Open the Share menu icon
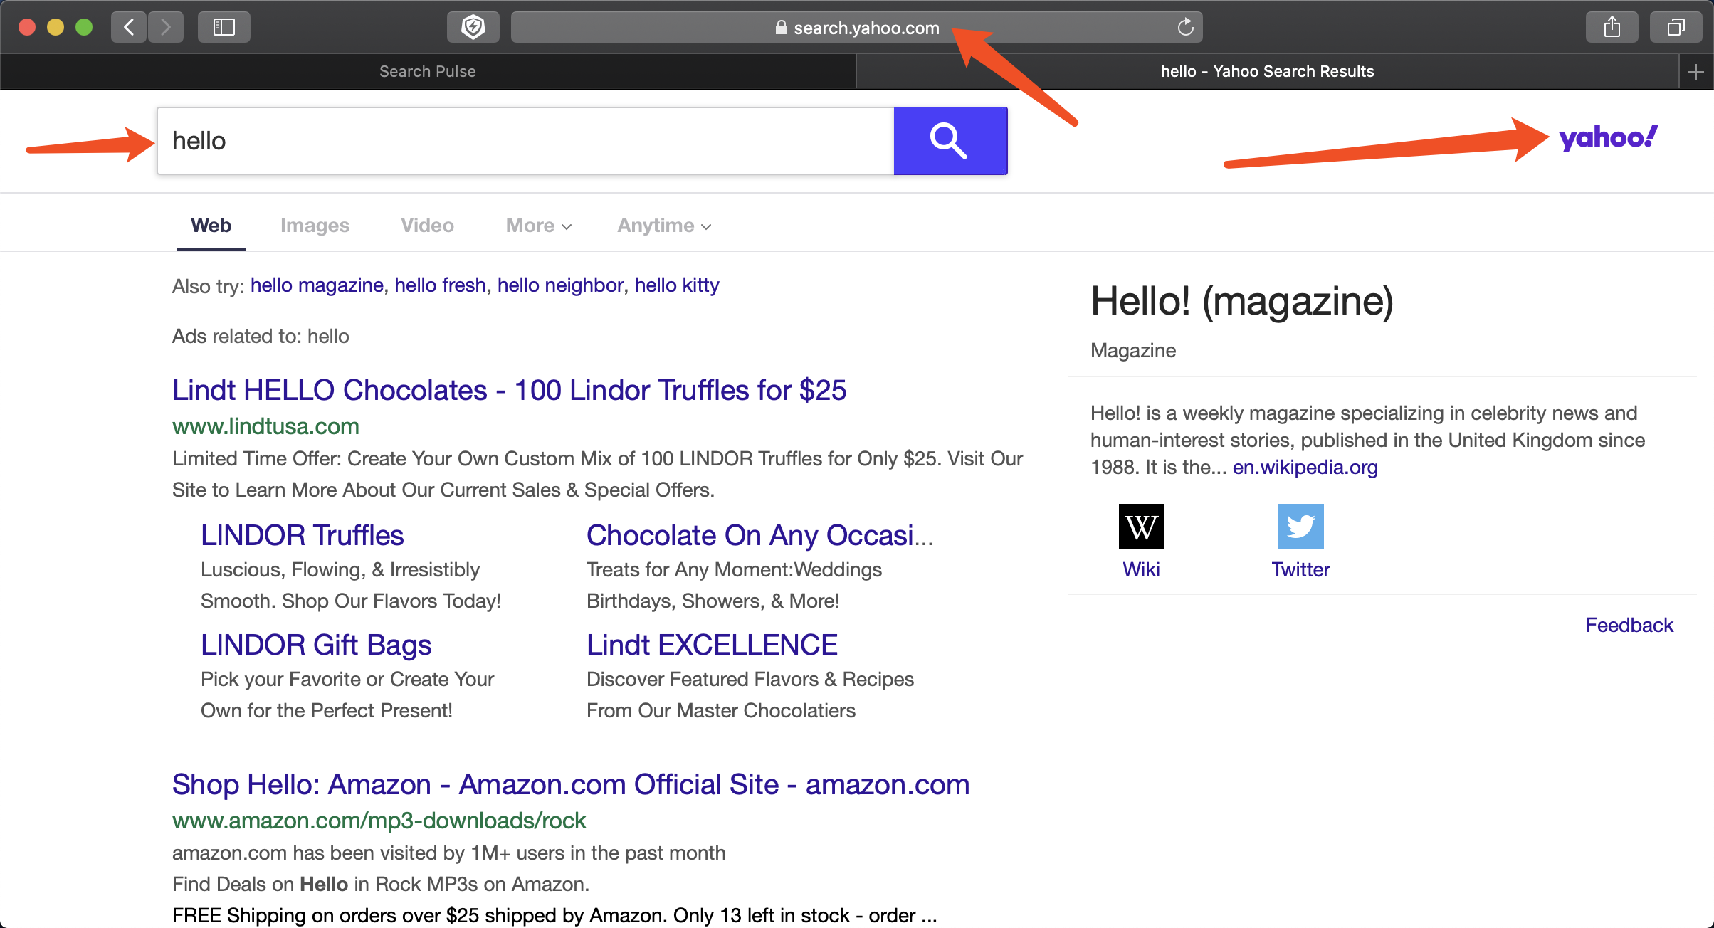 pyautogui.click(x=1612, y=27)
